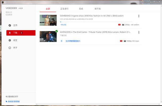Switch to the 完成 tab
162x106 pixels.
(x=81, y=9)
